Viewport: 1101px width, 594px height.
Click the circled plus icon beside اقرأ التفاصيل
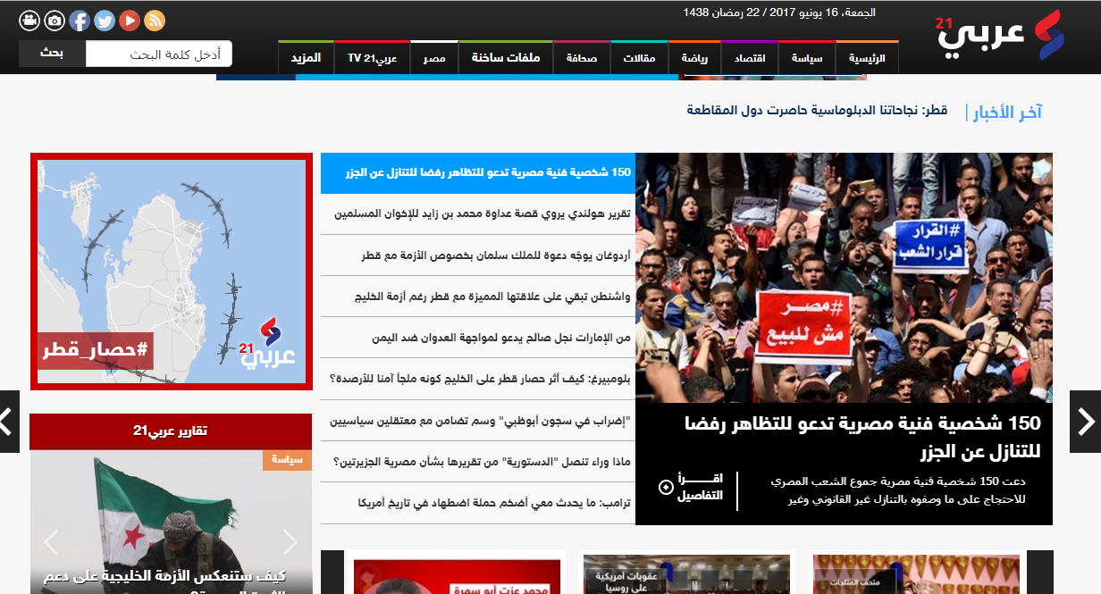pyautogui.click(x=665, y=487)
